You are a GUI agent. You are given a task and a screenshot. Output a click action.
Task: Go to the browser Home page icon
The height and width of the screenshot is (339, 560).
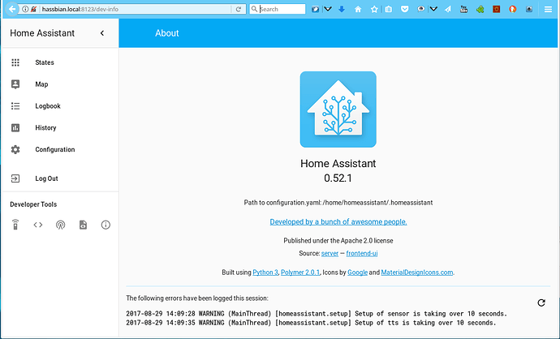pyautogui.click(x=358, y=9)
